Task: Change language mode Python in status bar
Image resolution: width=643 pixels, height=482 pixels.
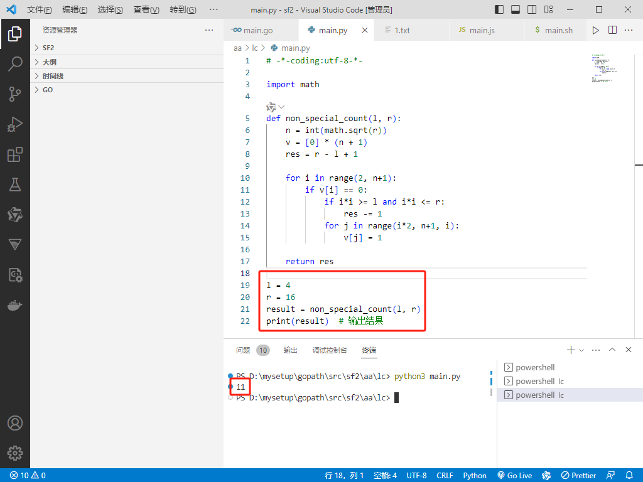Action: (475, 476)
